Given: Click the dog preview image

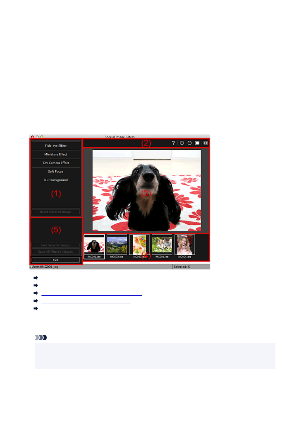Looking at the screenshot, I should click(147, 190).
